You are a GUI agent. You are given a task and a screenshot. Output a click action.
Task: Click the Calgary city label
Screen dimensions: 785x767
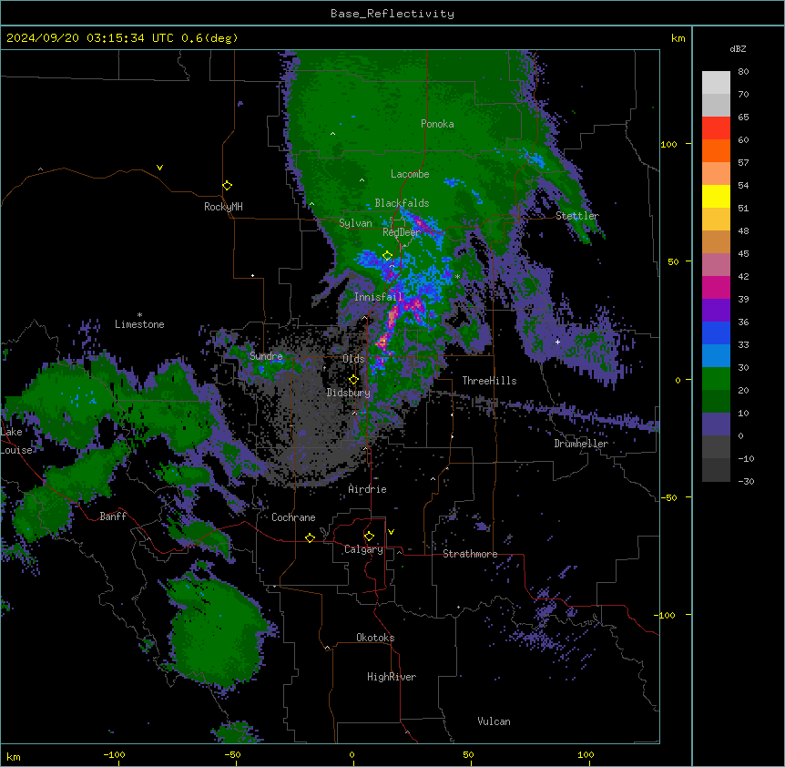pyautogui.click(x=363, y=549)
